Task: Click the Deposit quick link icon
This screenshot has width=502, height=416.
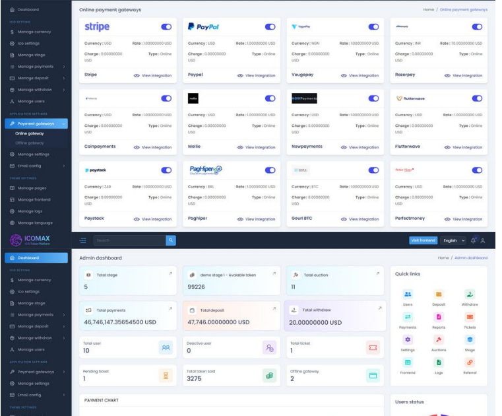Action: (439, 295)
